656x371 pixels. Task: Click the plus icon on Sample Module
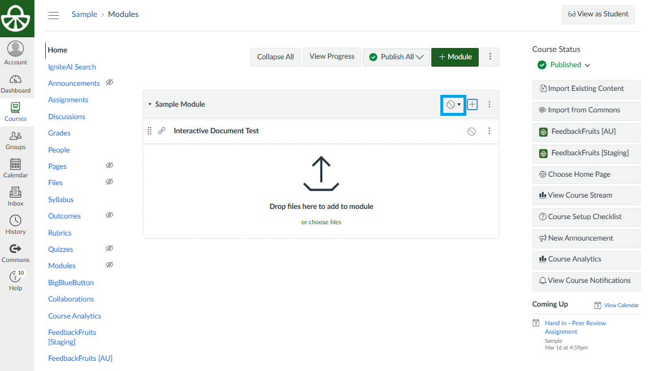point(473,104)
